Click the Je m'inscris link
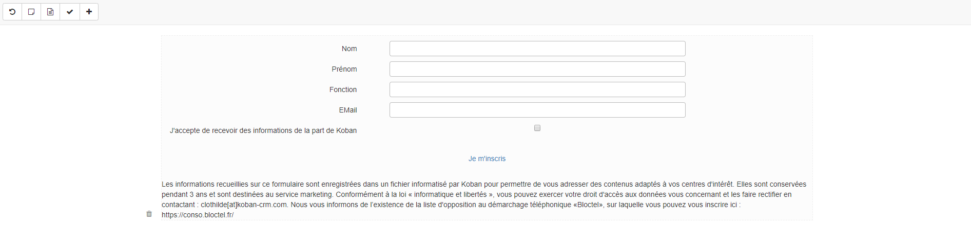The image size is (971, 225). click(487, 159)
